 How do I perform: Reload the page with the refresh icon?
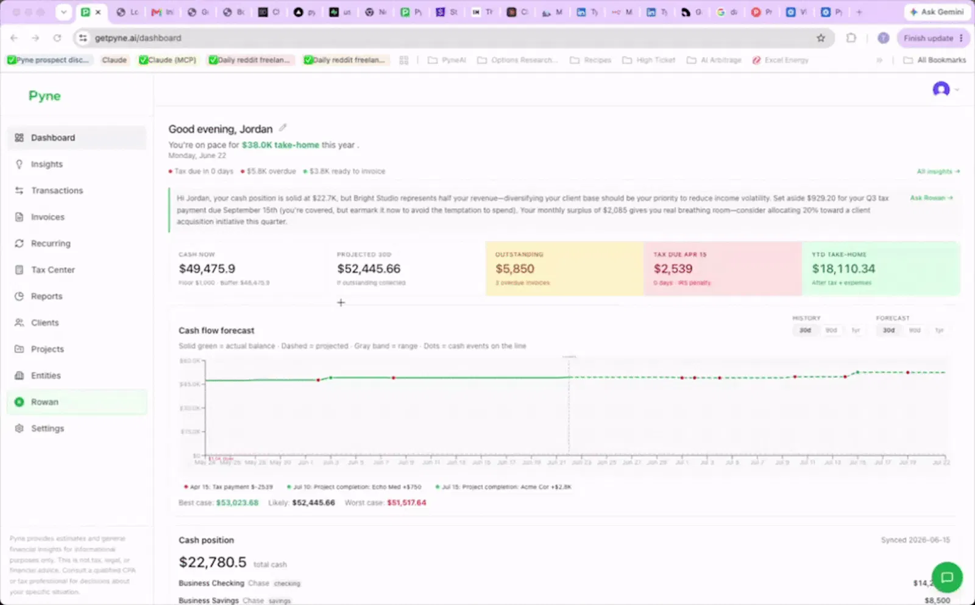[x=57, y=38]
